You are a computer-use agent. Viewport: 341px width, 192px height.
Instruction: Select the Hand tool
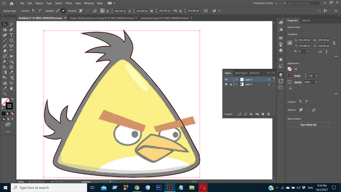click(11, 88)
